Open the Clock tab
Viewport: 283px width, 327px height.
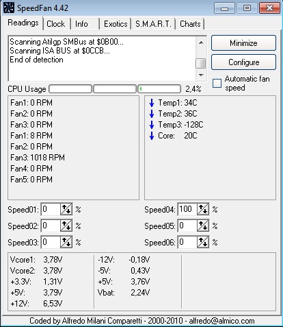[x=56, y=24]
